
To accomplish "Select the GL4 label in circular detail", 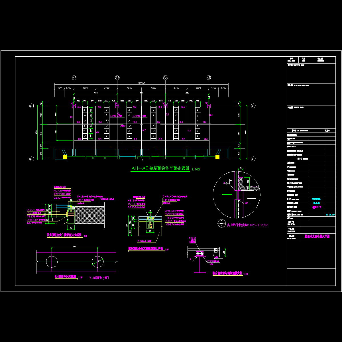I will point(247,203).
